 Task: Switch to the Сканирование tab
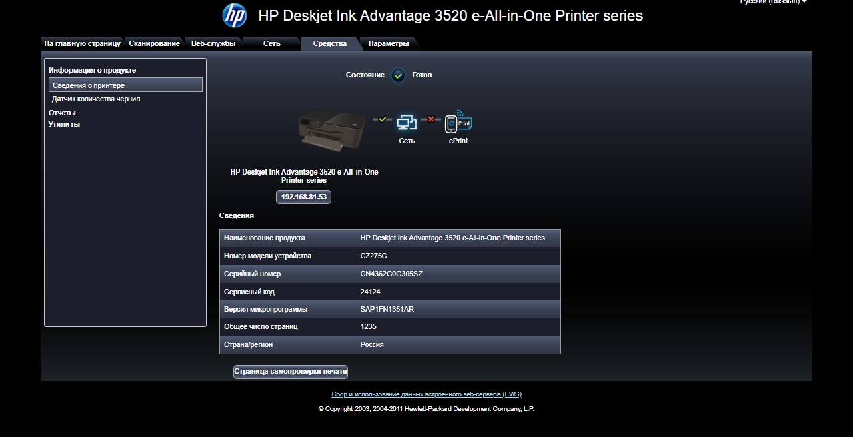154,43
